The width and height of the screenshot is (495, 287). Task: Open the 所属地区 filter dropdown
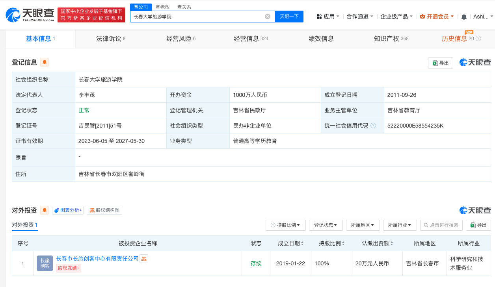click(363, 225)
